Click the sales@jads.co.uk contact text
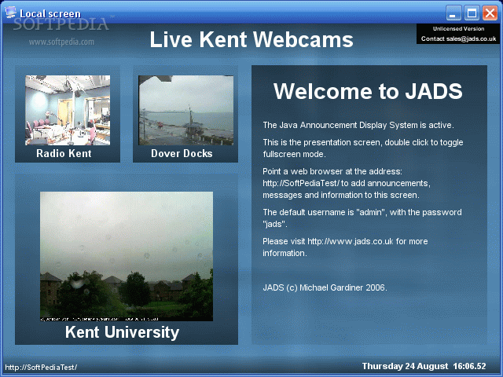The width and height of the screenshot is (503, 377). tap(471, 38)
